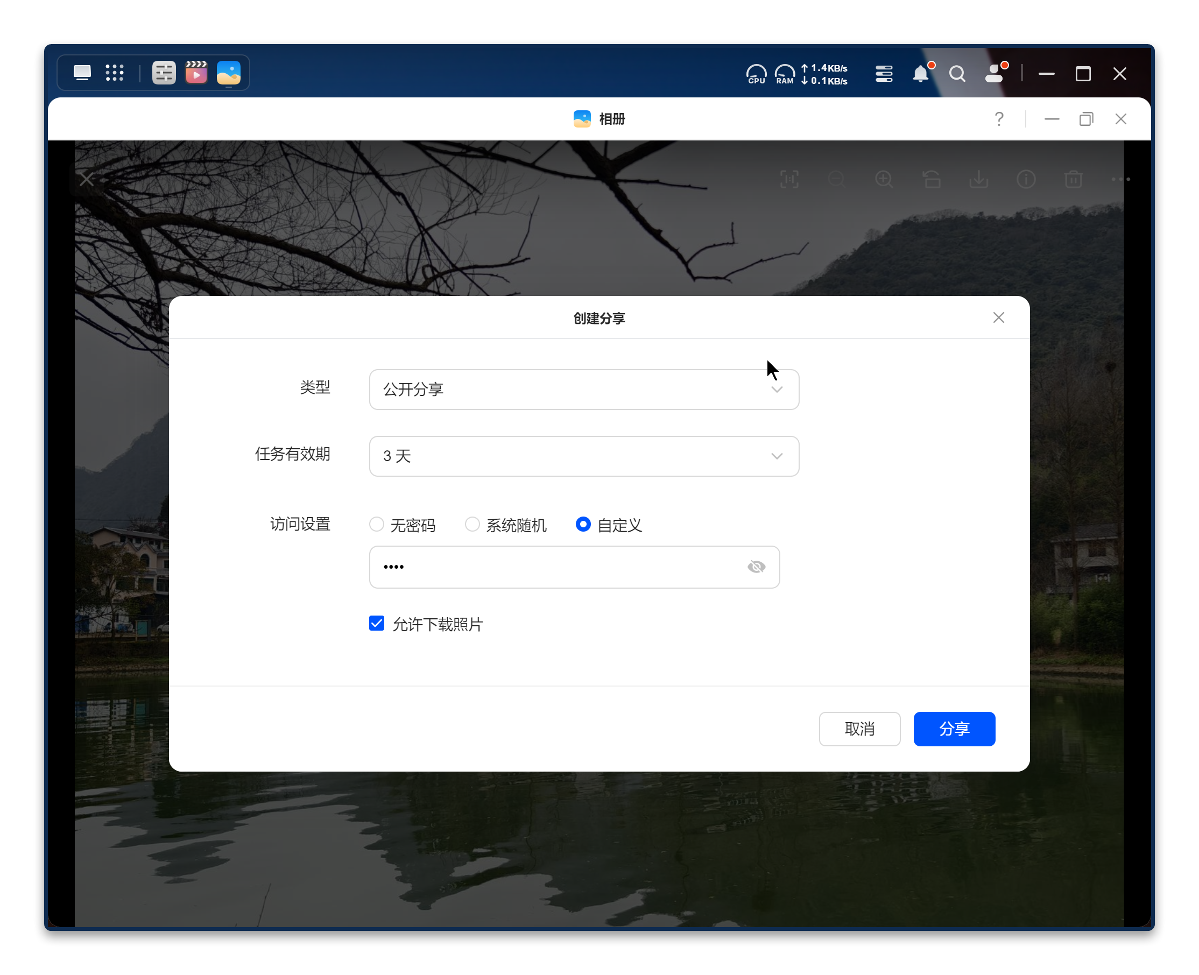Open the 任务有效期 dropdown showing 3 天

pyautogui.click(x=583, y=456)
